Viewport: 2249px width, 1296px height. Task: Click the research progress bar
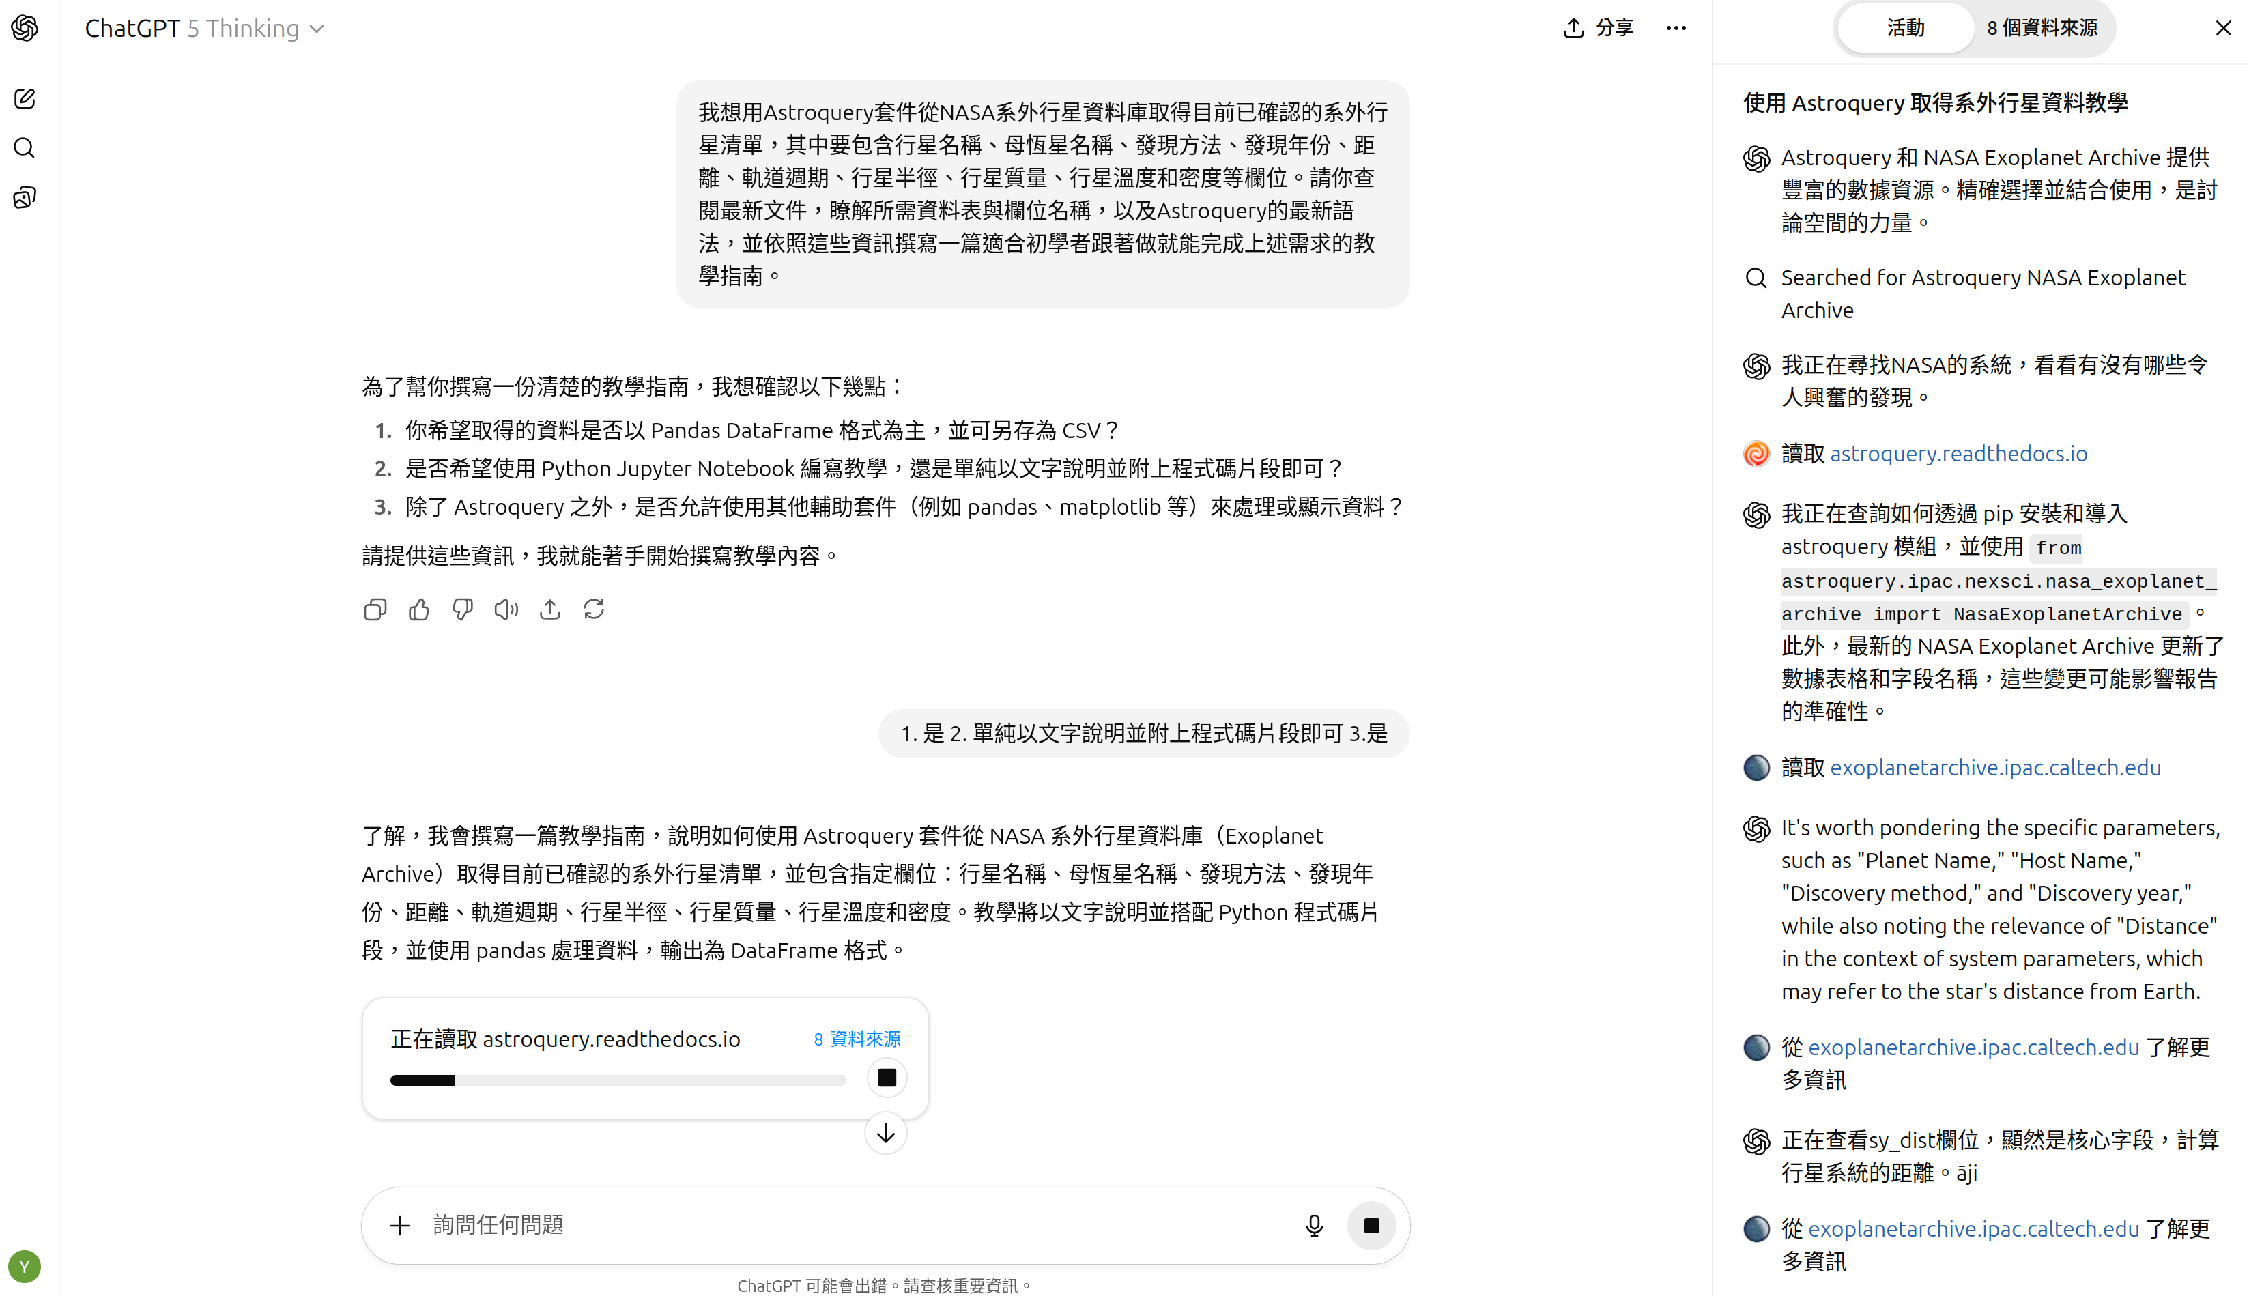618,1080
